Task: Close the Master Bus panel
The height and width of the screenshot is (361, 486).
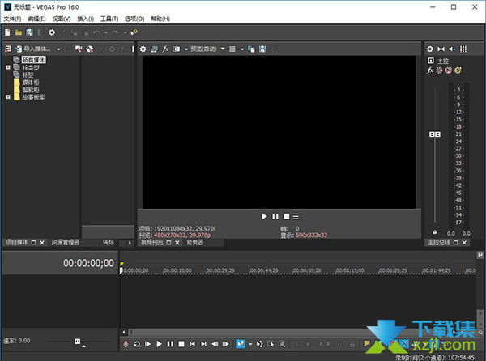Action: click(x=464, y=243)
